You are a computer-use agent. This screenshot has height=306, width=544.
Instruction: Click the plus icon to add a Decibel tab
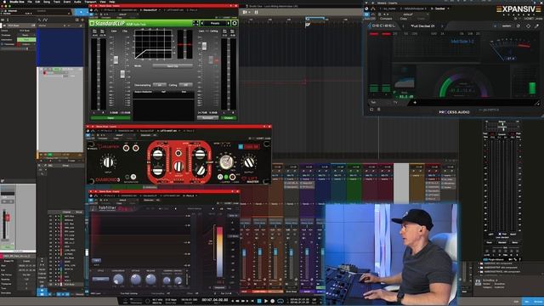[415, 102]
